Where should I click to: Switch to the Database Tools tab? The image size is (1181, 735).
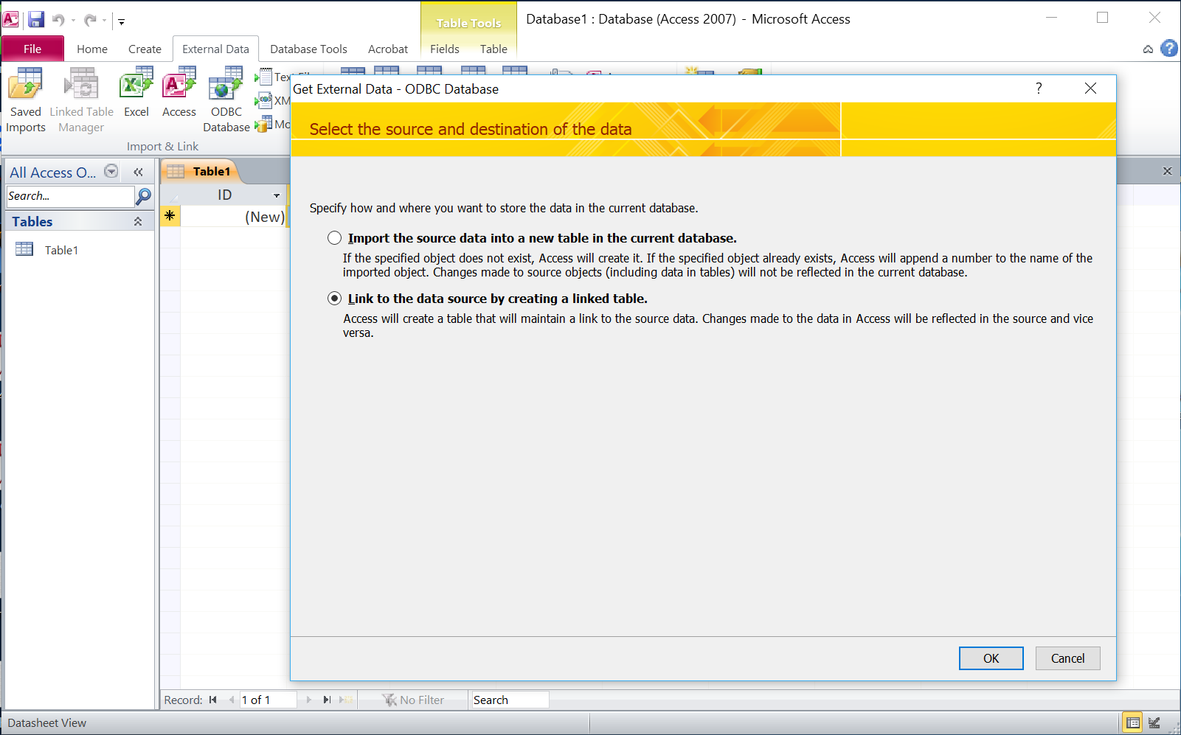tap(308, 49)
